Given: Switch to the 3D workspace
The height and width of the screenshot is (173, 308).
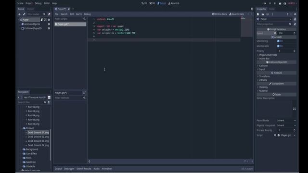Looking at the screenshot, I should tap(152, 3).
